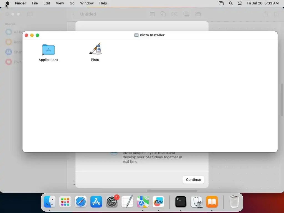Click the Freeform sticky note tool
The image size is (284, 213).
click(x=152, y=14)
